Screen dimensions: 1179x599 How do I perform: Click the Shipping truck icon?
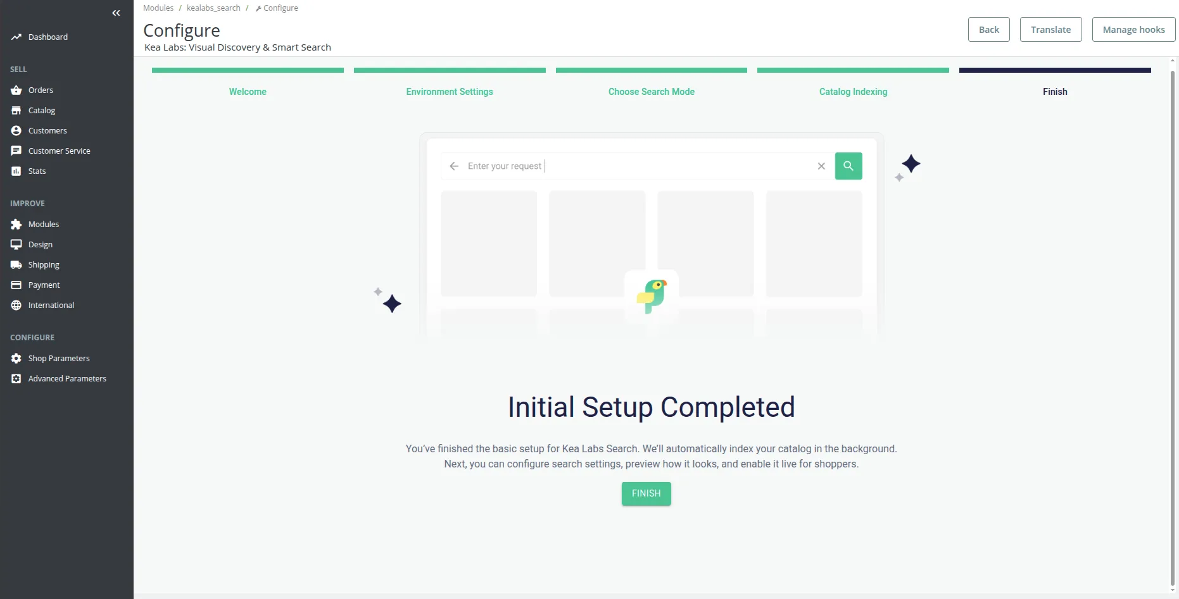pyautogui.click(x=16, y=265)
